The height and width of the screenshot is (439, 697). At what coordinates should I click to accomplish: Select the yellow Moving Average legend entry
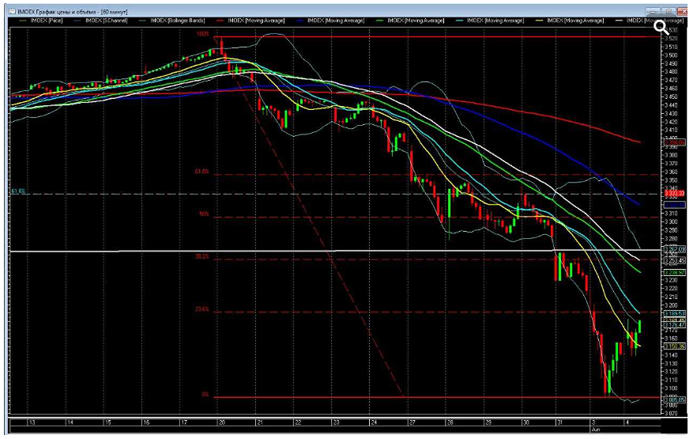[x=570, y=21]
